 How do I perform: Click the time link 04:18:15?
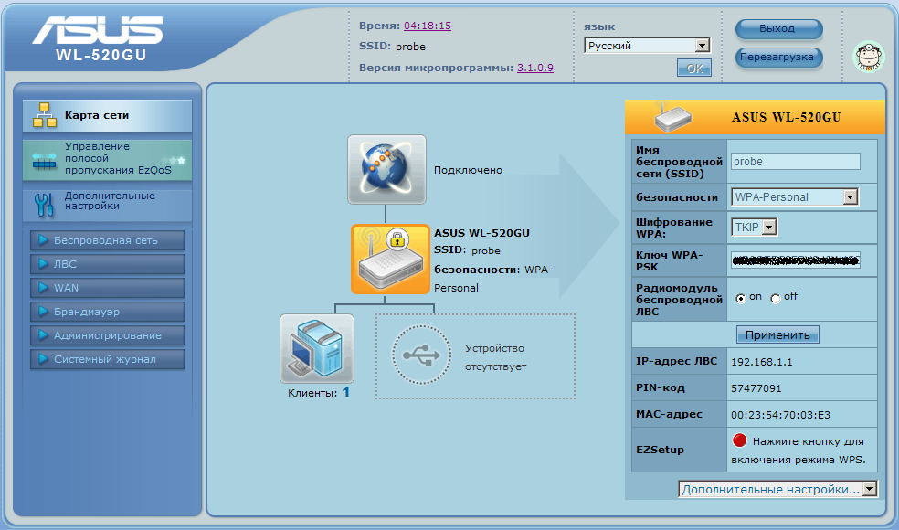click(428, 26)
